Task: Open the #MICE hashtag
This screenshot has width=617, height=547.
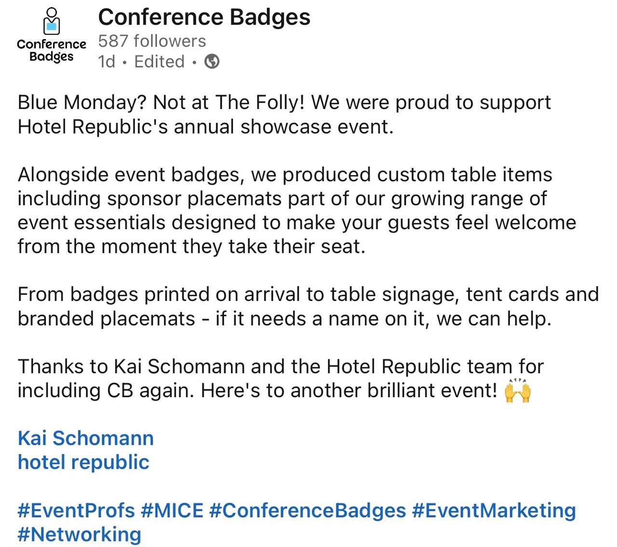Action: click(172, 510)
